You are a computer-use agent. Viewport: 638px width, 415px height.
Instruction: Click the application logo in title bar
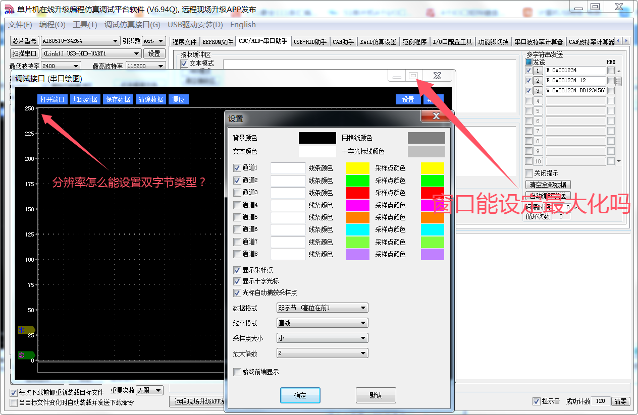coord(9,9)
